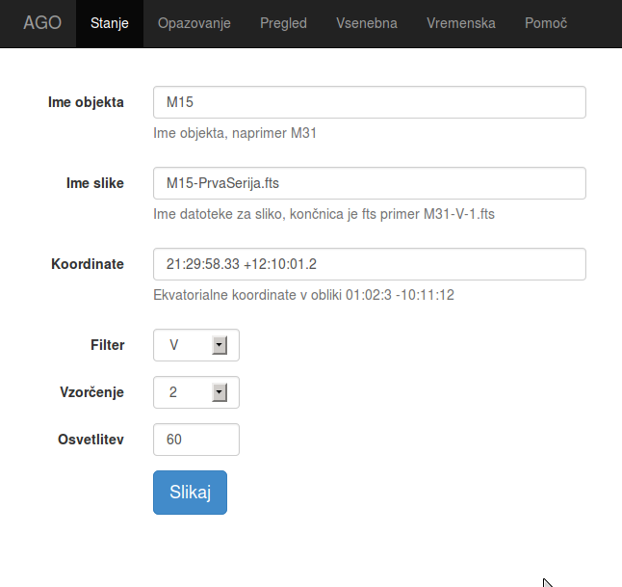Click the arrow button on Filter select
This screenshot has height=587, width=622.
[x=219, y=344]
